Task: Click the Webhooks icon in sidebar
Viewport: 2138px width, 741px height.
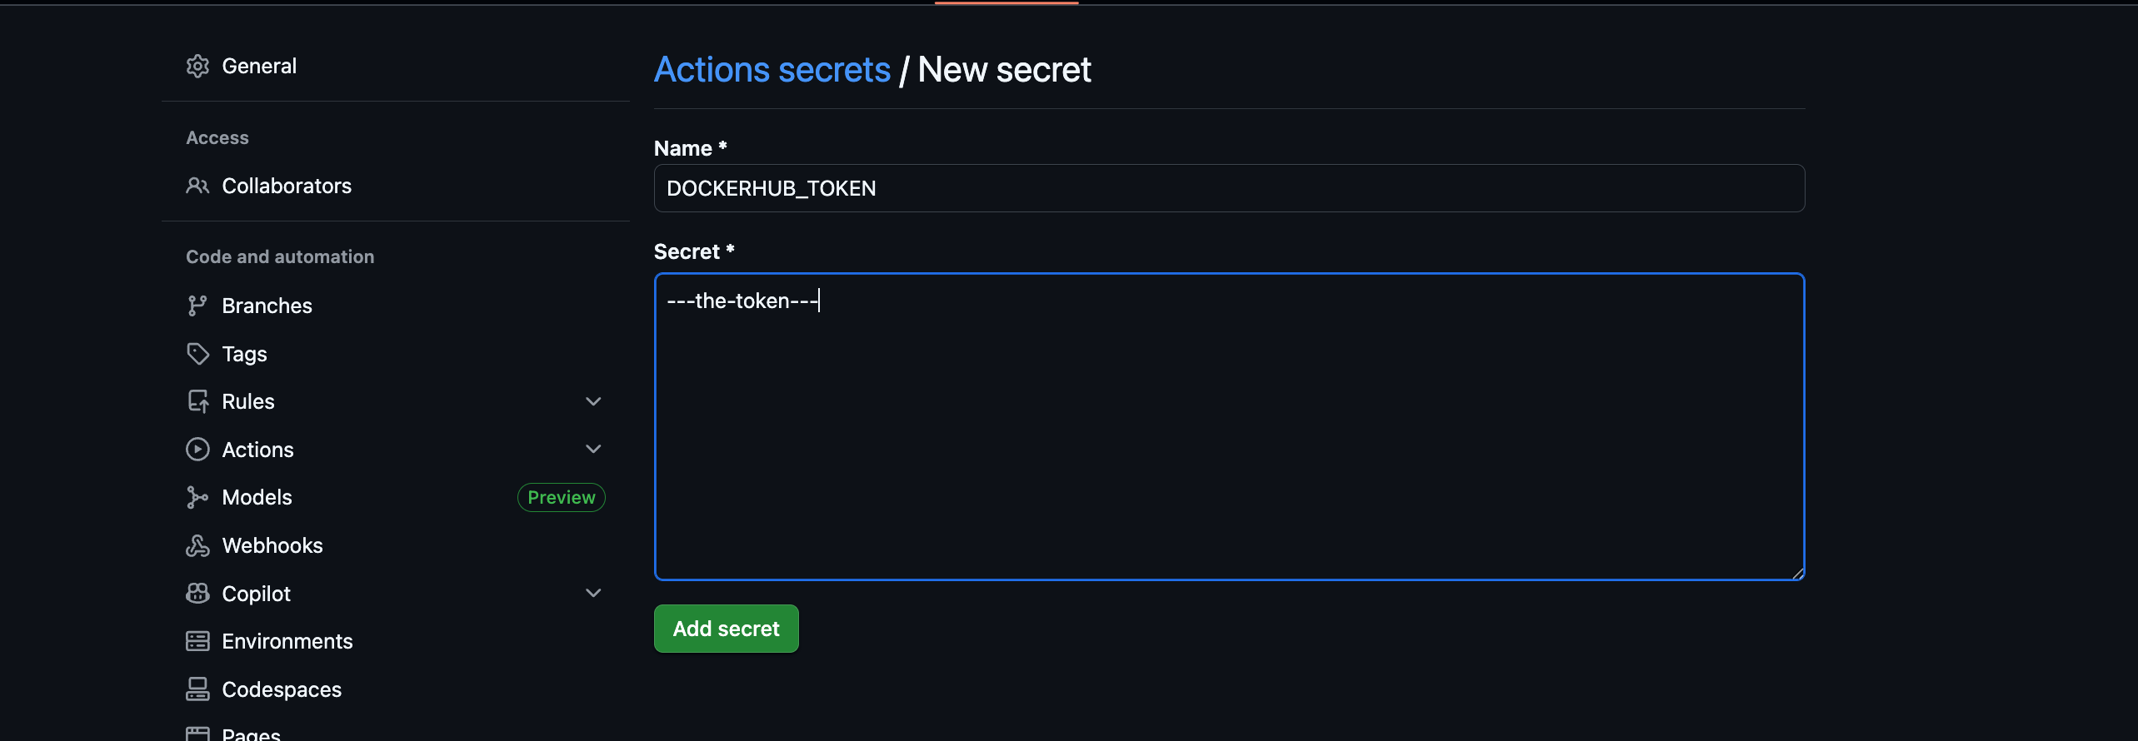Action: coord(197,545)
